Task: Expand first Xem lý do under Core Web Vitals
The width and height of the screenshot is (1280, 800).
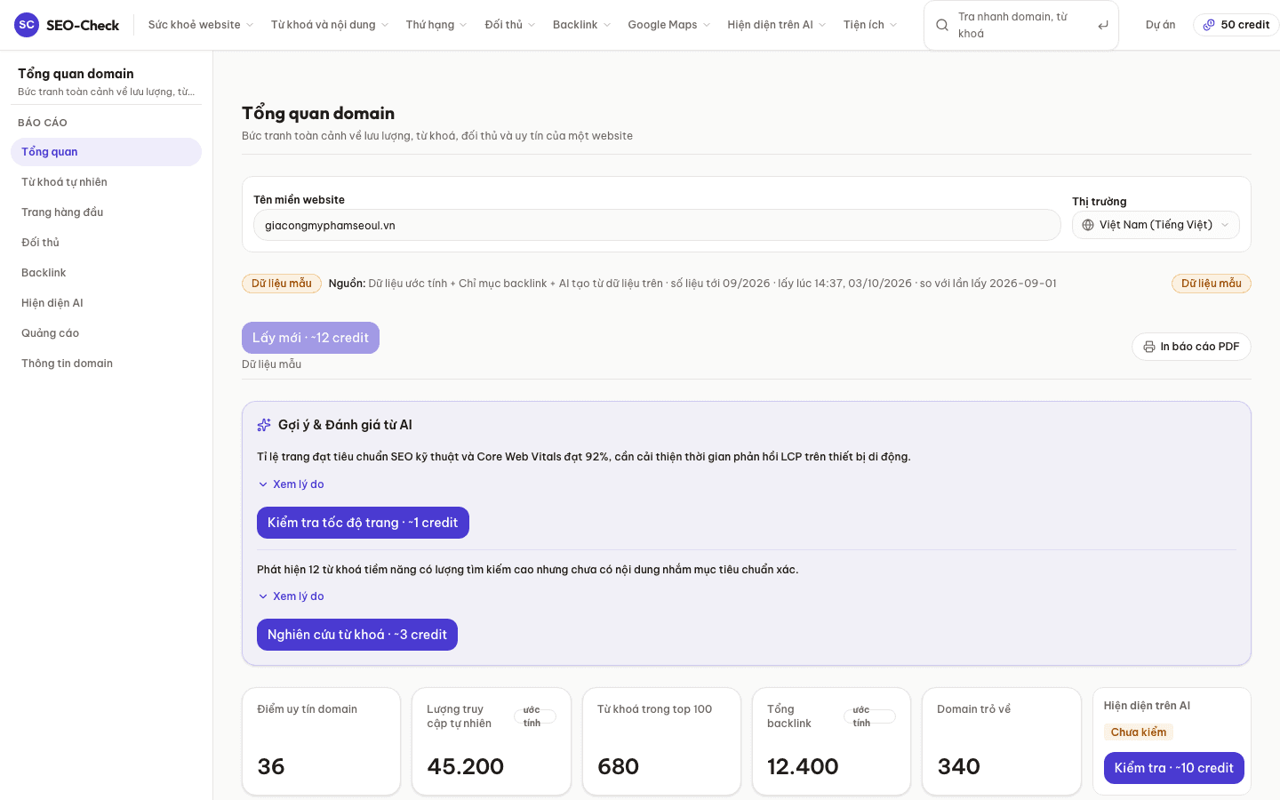Action: [x=291, y=484]
